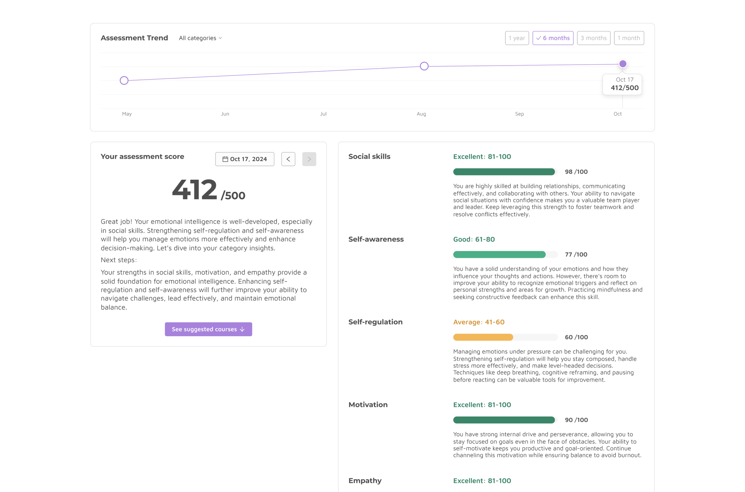Click the May data point on trend chart
This screenshot has width=745, height=492.
click(124, 80)
